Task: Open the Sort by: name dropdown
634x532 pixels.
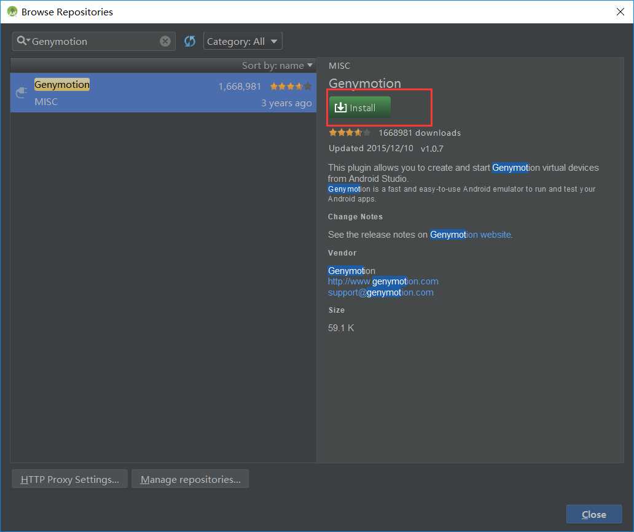Action: tap(277, 66)
